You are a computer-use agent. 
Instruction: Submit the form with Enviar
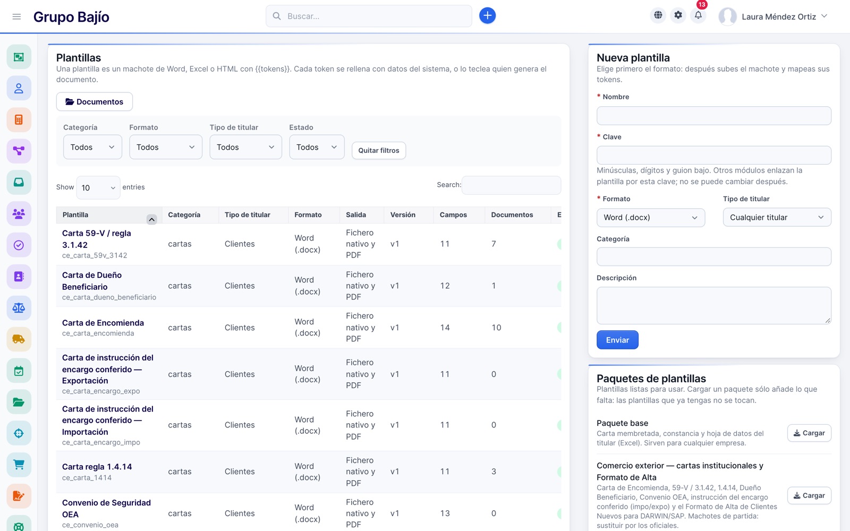(x=617, y=340)
